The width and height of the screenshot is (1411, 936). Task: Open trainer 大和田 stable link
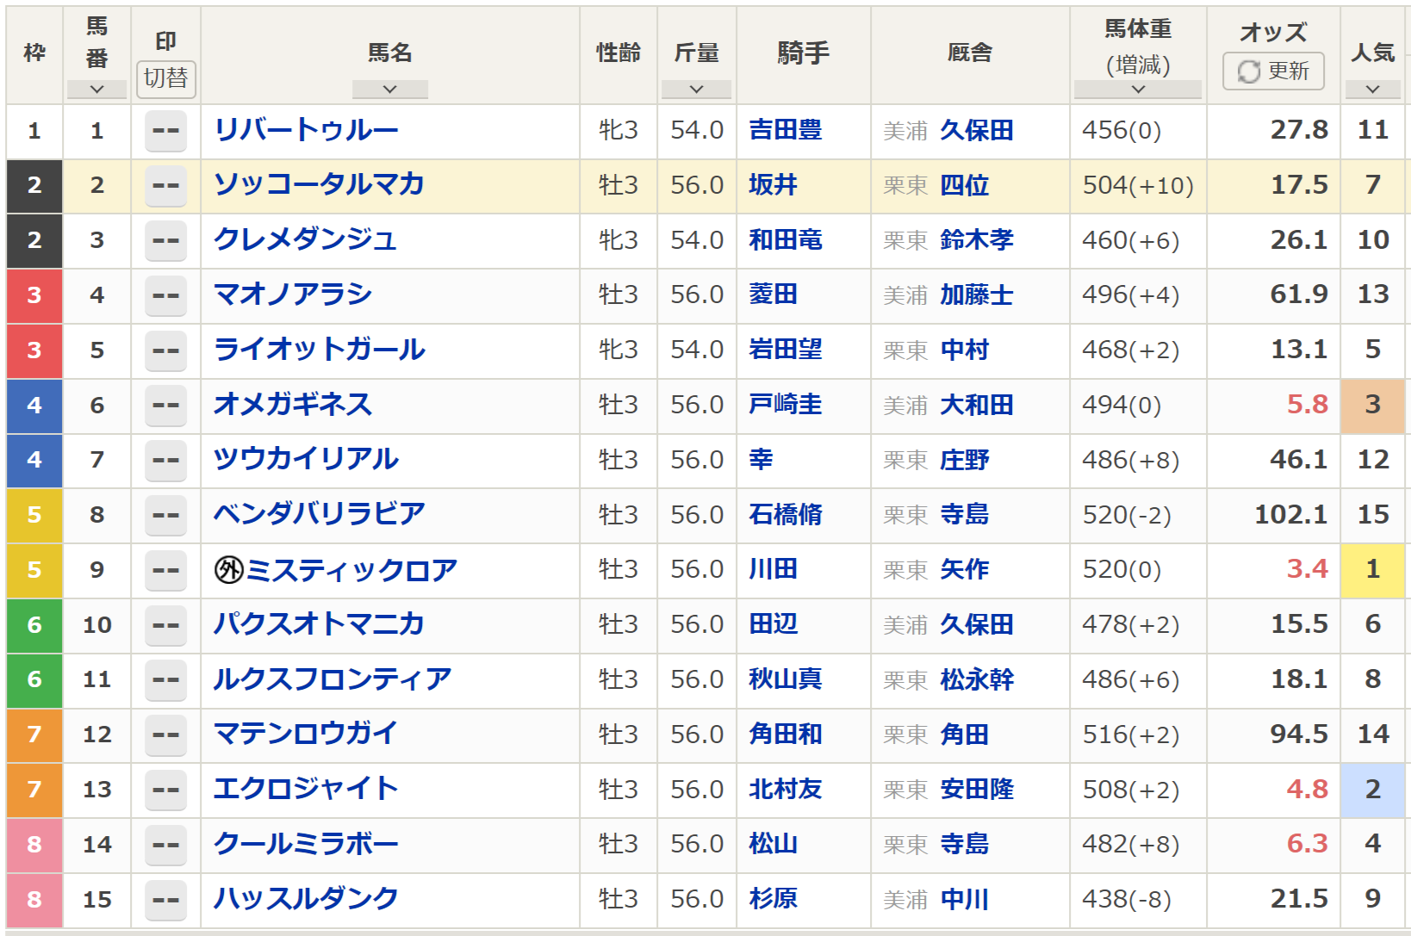tap(977, 405)
